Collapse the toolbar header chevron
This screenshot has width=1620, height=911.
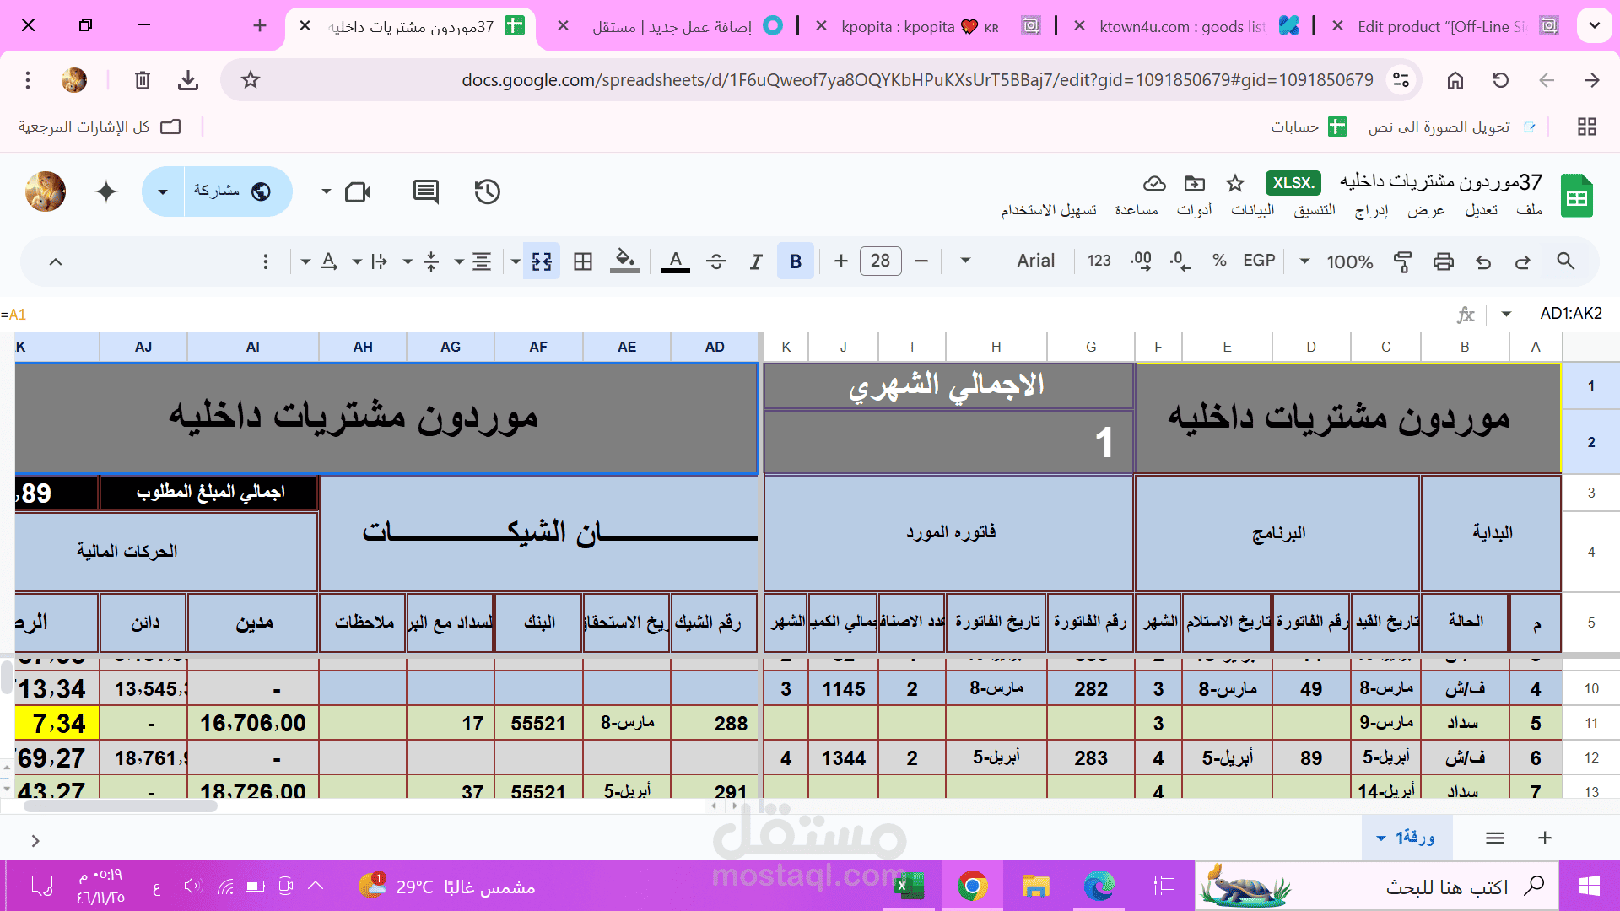pyautogui.click(x=56, y=261)
